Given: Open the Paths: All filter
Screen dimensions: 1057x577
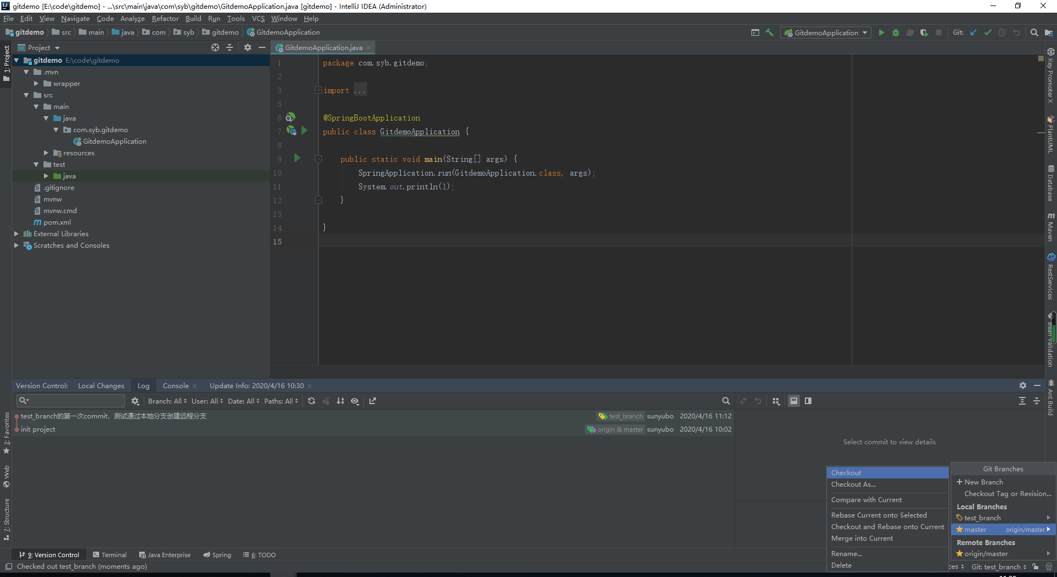Looking at the screenshot, I should point(281,401).
